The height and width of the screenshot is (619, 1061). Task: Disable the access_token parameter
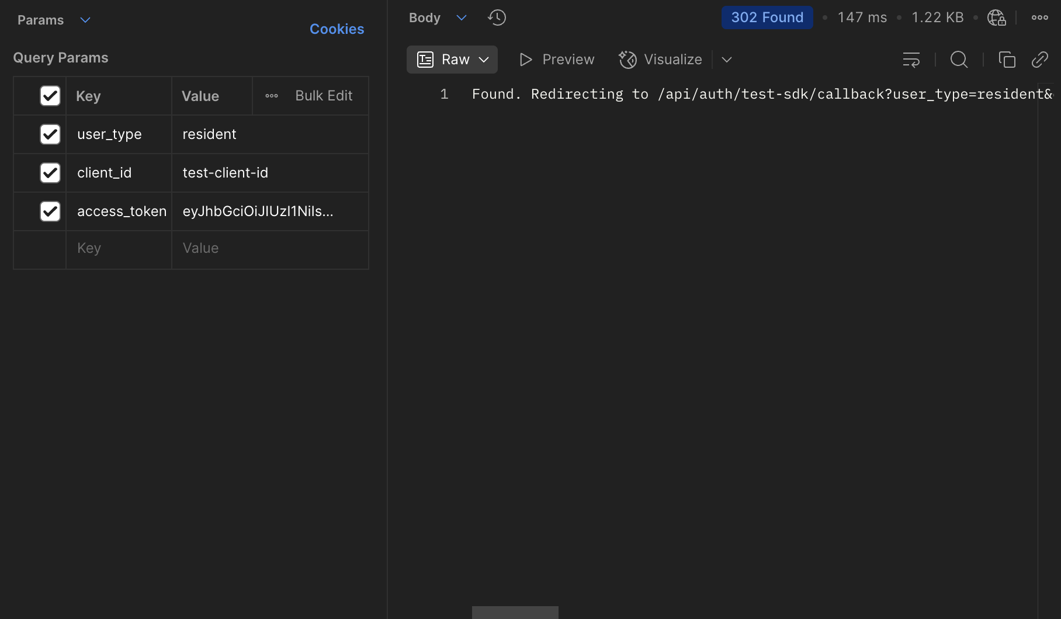(50, 211)
